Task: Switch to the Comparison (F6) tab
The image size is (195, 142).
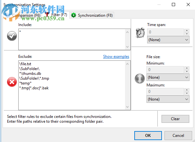Action: [23, 15]
